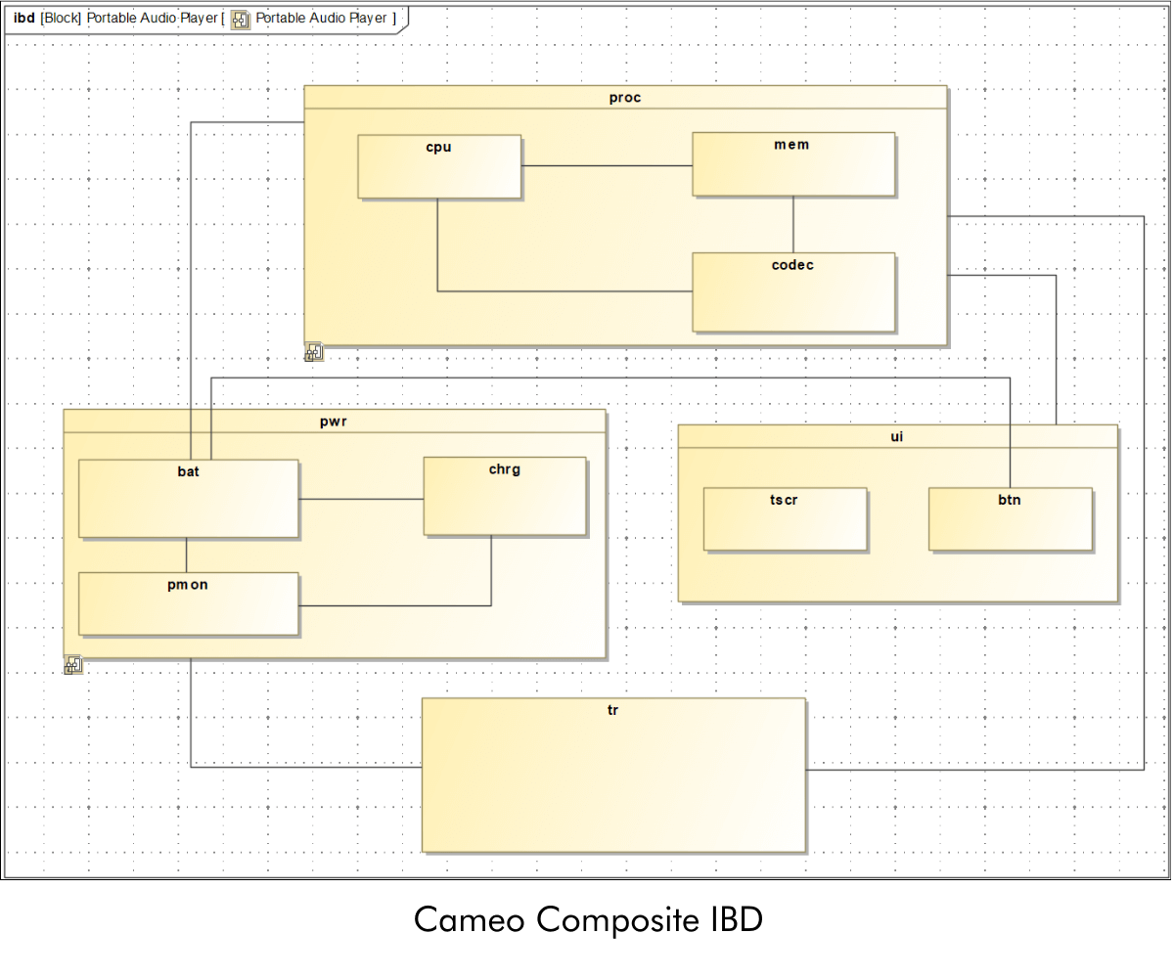This screenshot has height=978, width=1174.
Task: Click the proc block title bar
Action: [x=625, y=97]
